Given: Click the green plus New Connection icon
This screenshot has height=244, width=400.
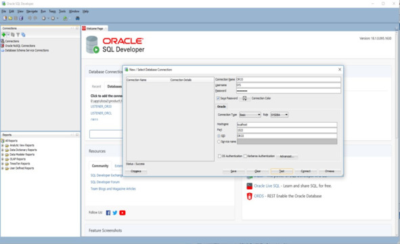Looking at the screenshot, I should 3,35.
